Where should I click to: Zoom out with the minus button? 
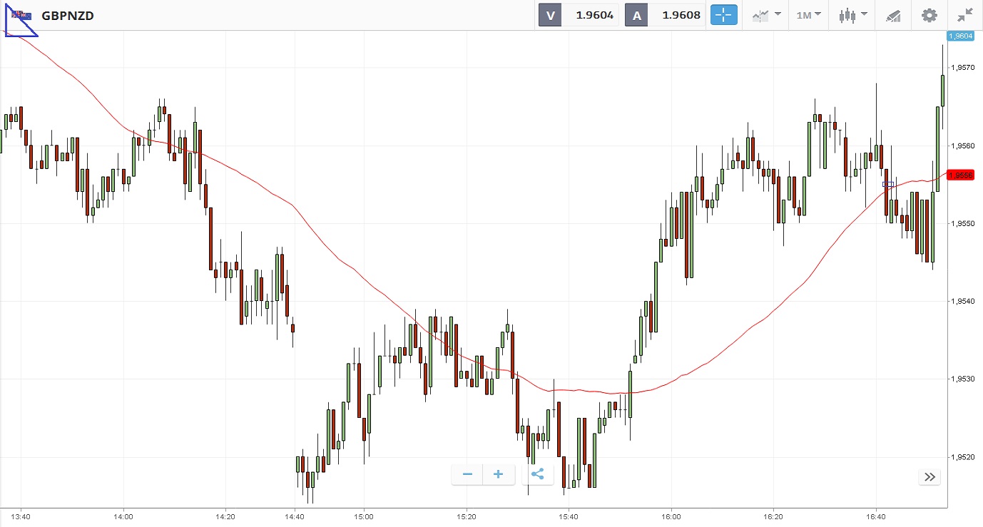click(x=467, y=474)
